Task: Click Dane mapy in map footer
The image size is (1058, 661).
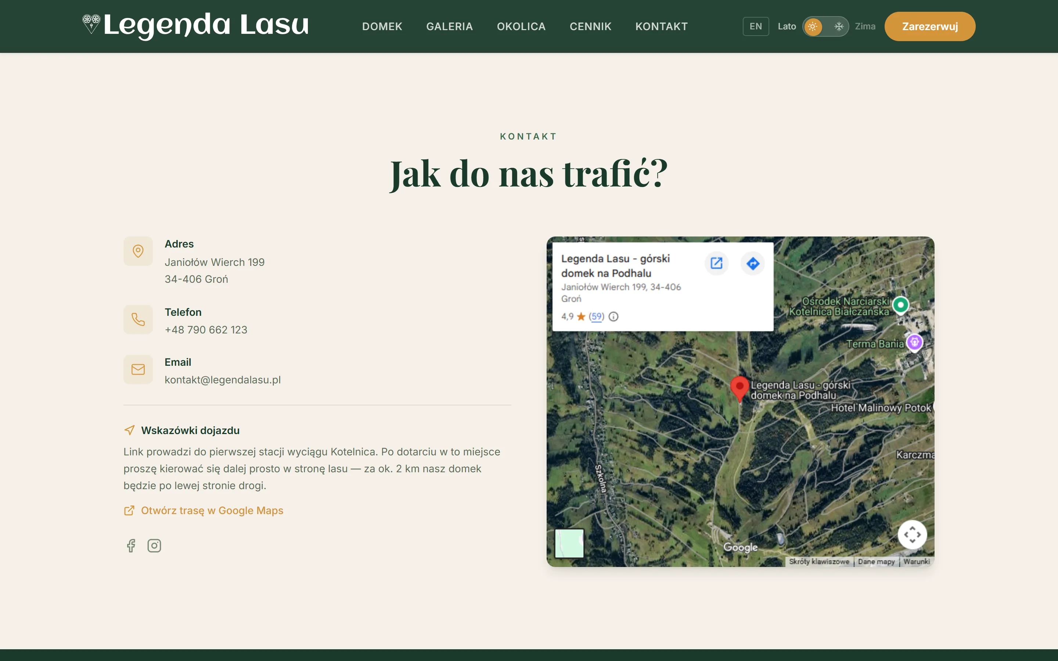Action: (876, 561)
